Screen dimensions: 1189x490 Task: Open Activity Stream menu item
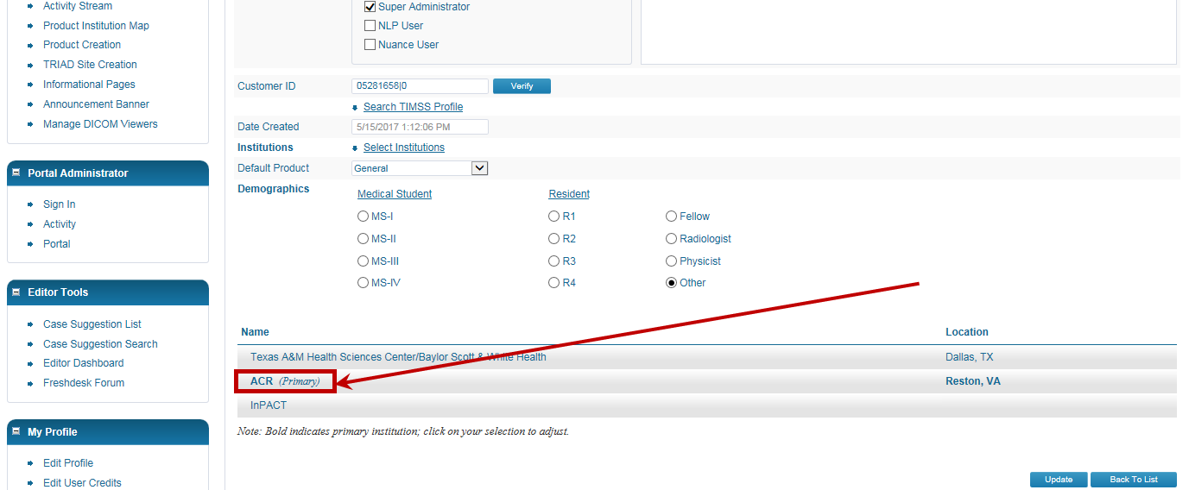(x=78, y=6)
